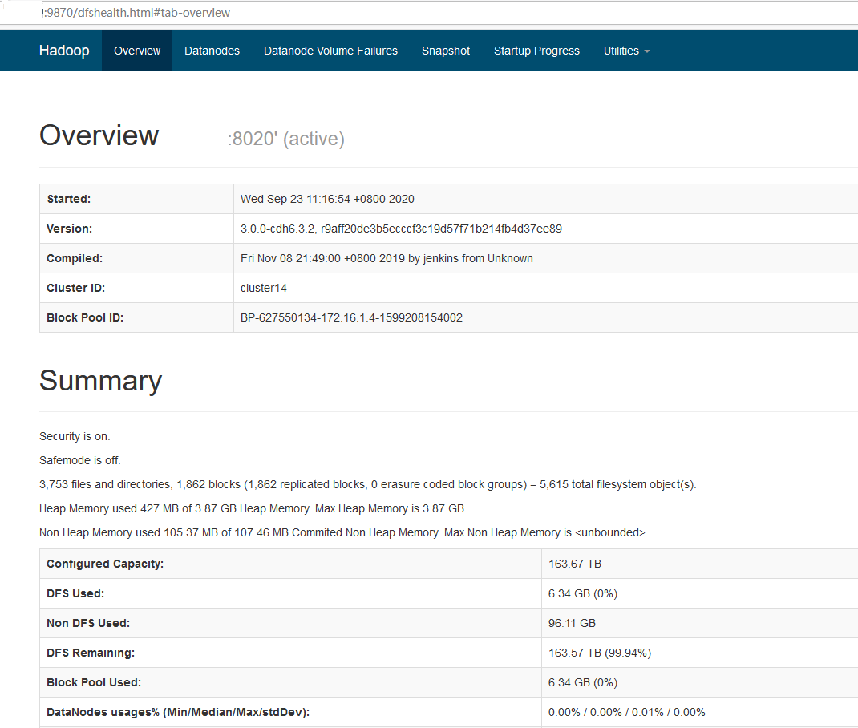The height and width of the screenshot is (728, 858).
Task: Click the Overview page heading
Action: pos(99,135)
